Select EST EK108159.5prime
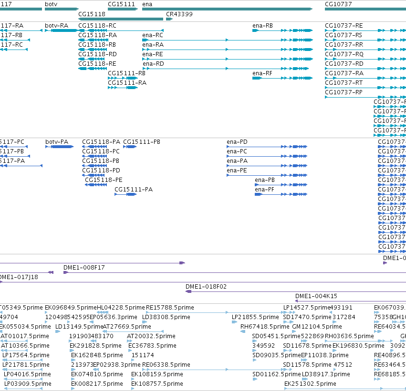 pyautogui.click(x=157, y=374)
